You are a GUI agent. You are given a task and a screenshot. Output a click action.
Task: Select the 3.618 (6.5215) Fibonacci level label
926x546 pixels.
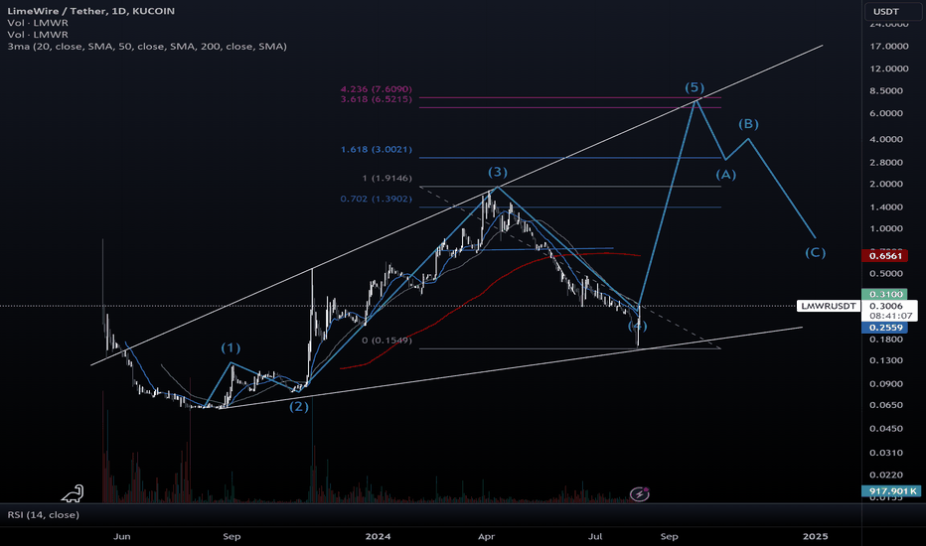pyautogui.click(x=377, y=99)
